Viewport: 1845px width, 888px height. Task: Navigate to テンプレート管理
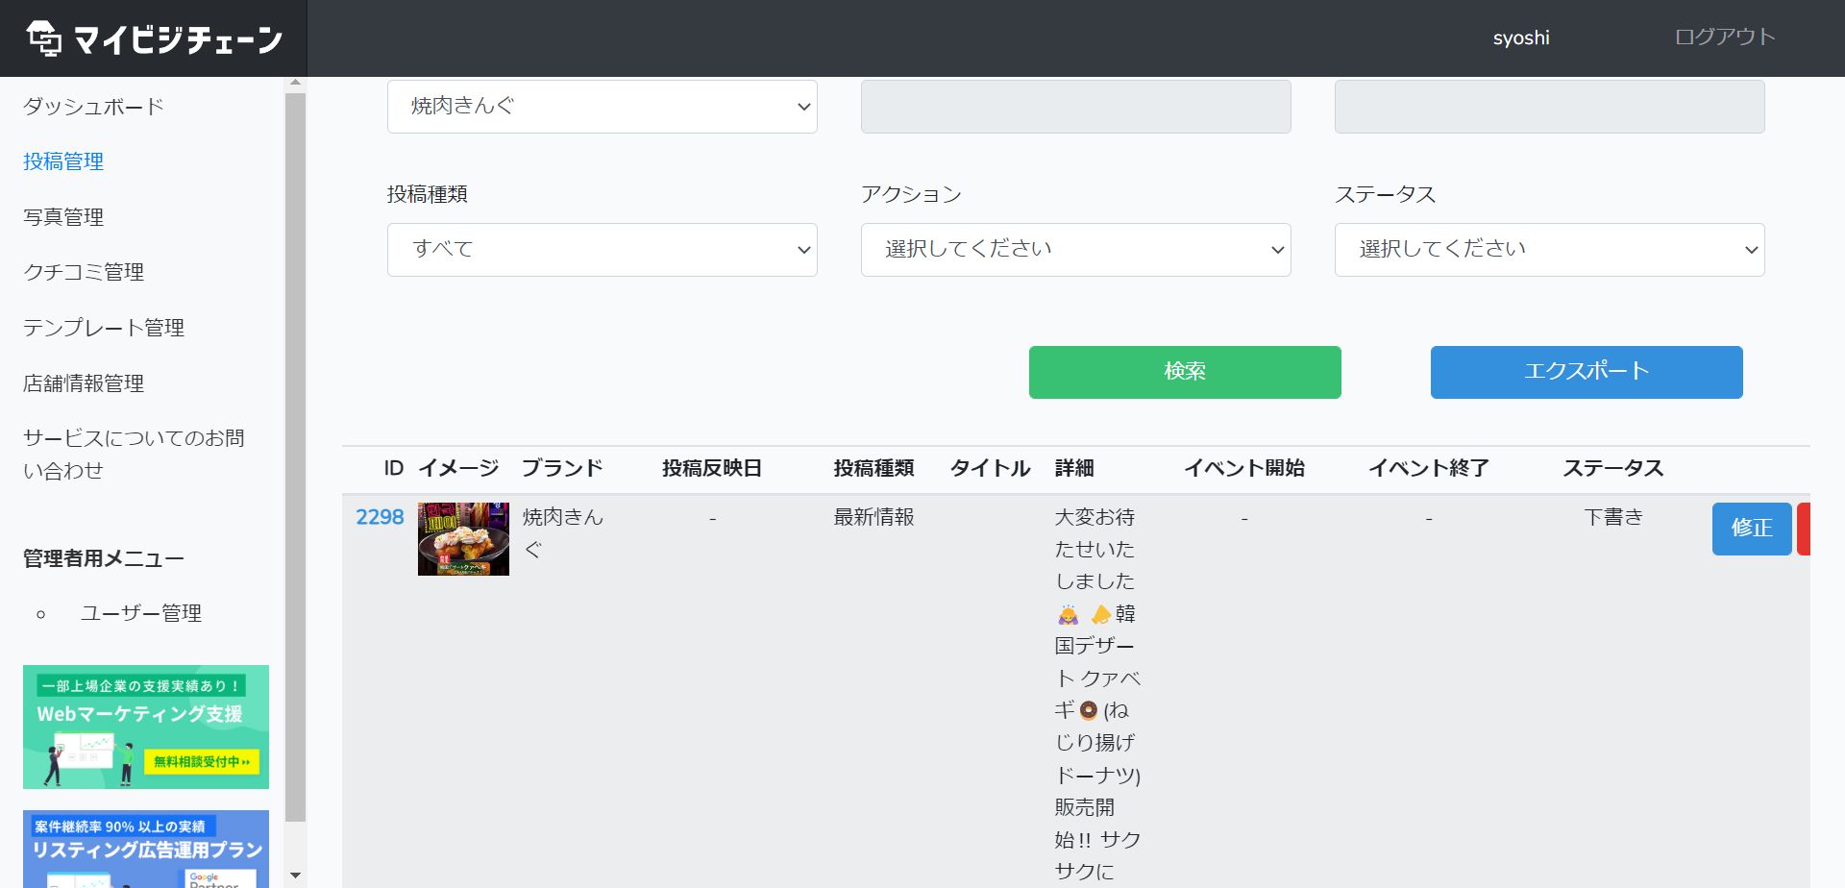(x=104, y=328)
